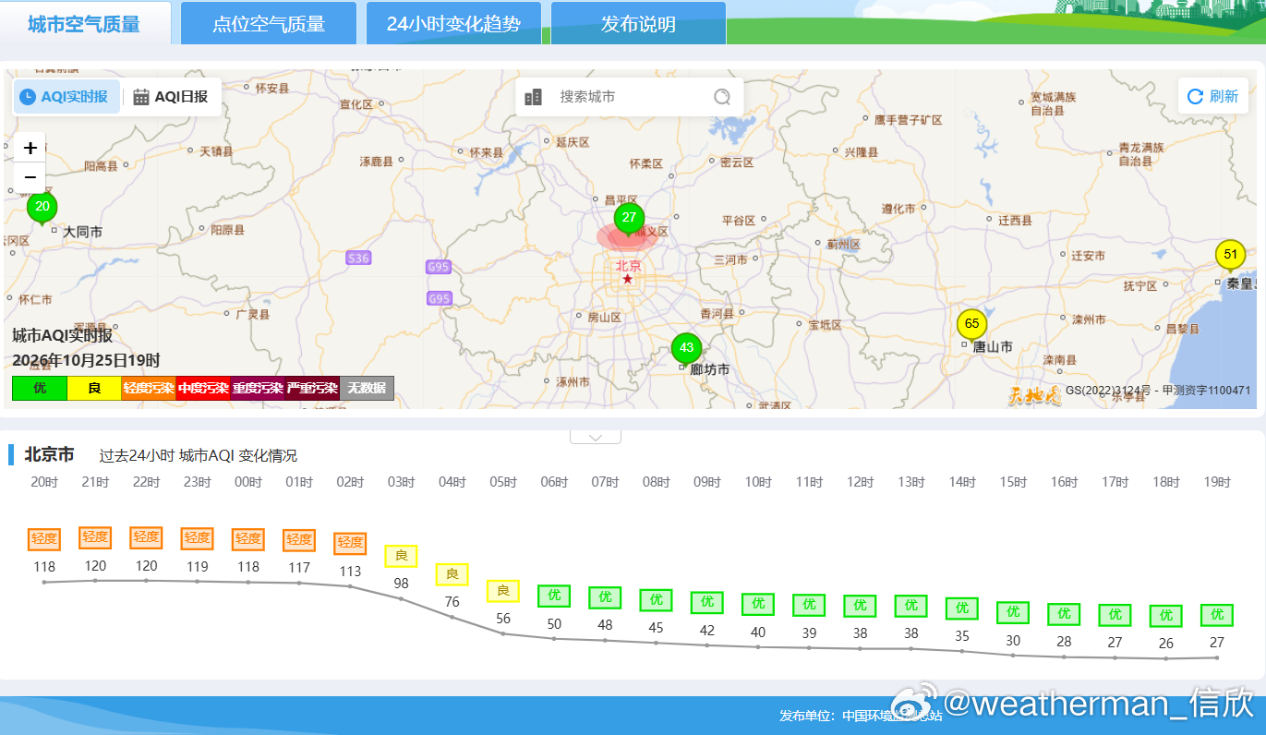Click the Beijing AQI 27 map marker

point(629,219)
